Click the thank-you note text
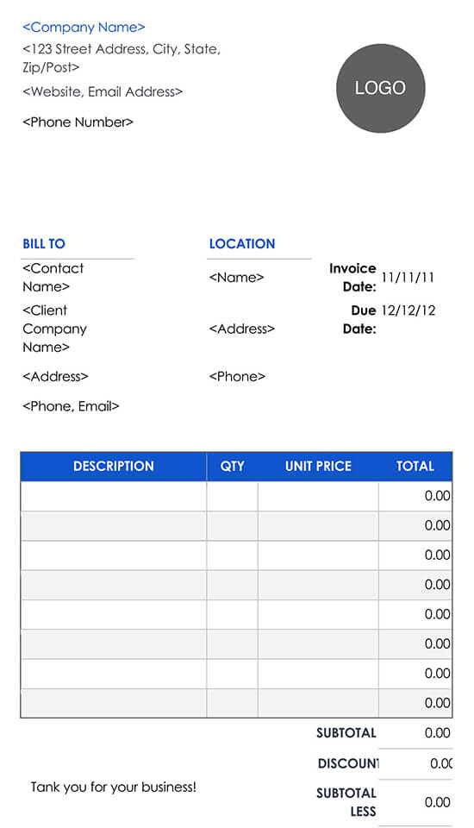The image size is (474, 828). [114, 787]
